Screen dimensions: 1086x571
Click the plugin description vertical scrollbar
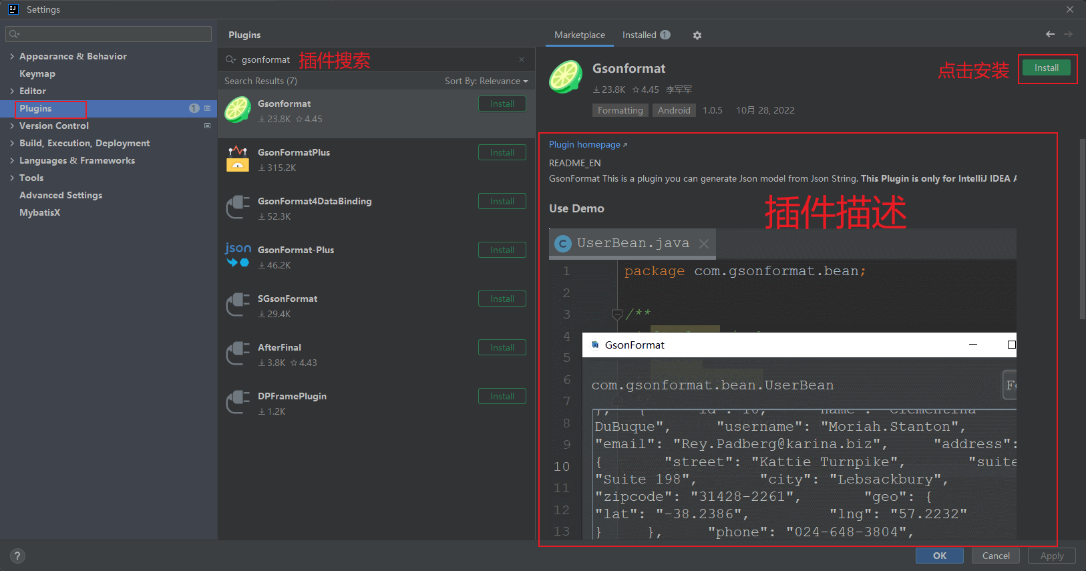1082,229
